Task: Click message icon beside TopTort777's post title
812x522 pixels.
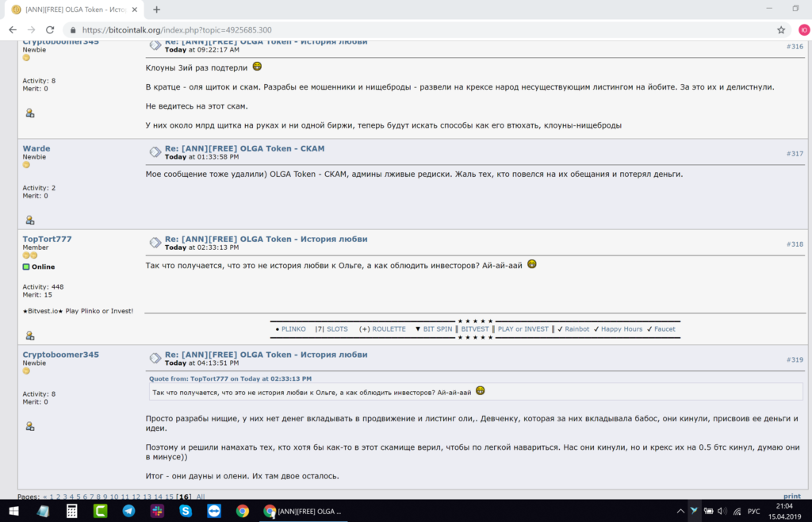Action: point(155,243)
